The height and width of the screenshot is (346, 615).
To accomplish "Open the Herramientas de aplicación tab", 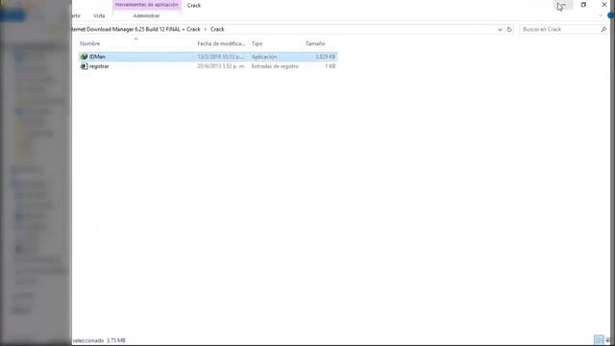I will pos(147,5).
